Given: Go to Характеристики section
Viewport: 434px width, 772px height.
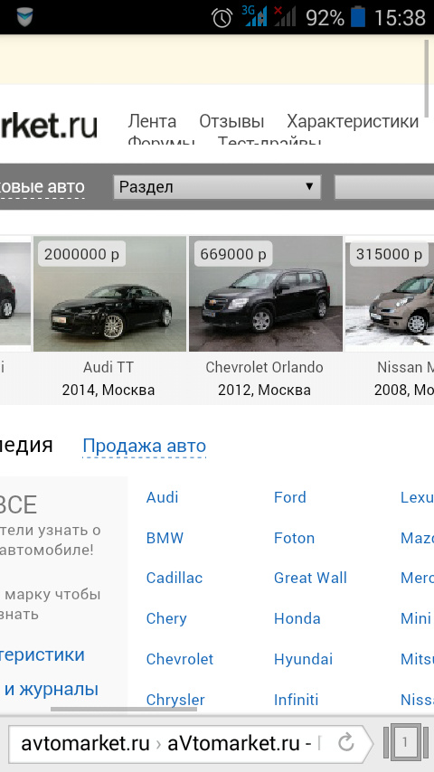Looking at the screenshot, I should (353, 121).
